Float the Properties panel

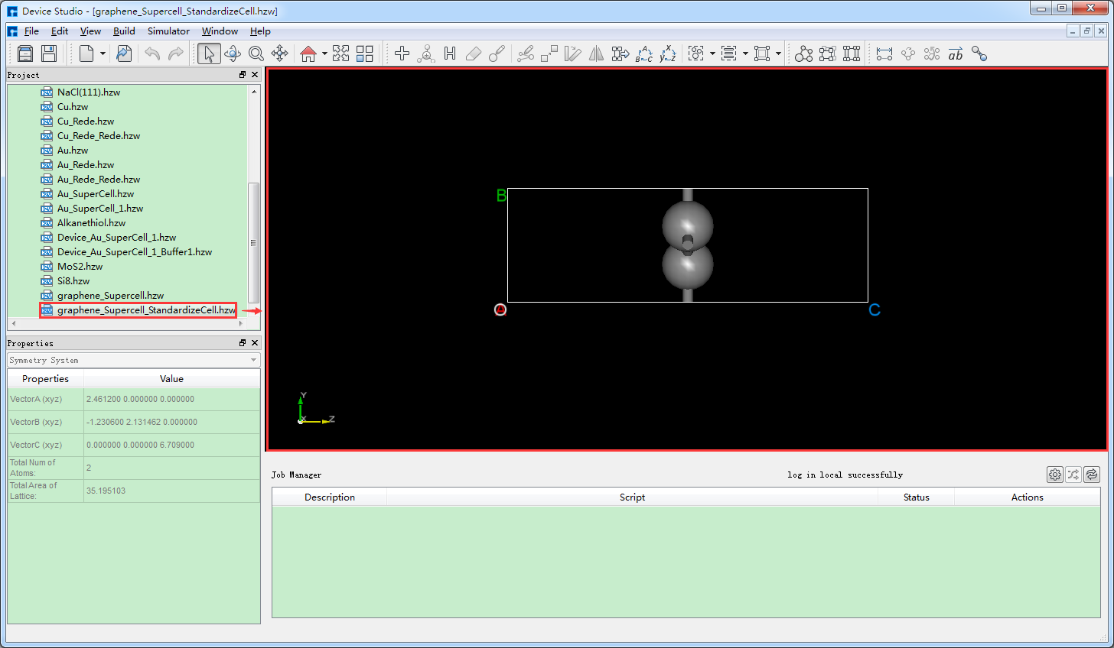pyautogui.click(x=243, y=343)
